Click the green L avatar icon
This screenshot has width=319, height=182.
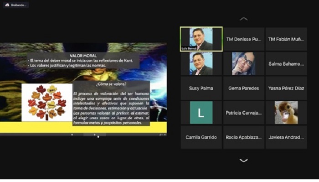coord(201,113)
